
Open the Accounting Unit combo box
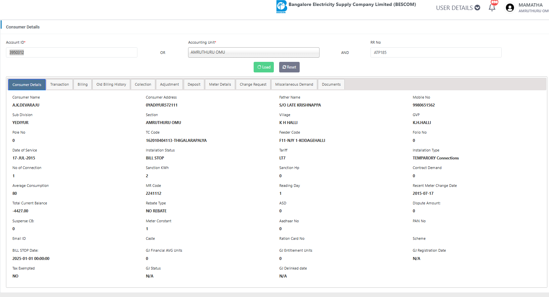point(254,52)
